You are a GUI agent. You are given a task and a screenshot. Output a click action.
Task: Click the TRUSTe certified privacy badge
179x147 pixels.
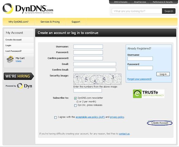pyautogui.click(x=149, y=94)
